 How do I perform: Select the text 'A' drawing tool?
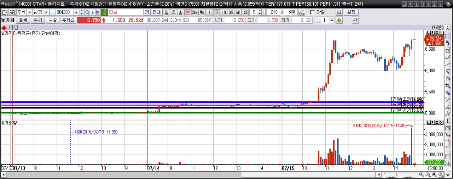click(x=448, y=28)
